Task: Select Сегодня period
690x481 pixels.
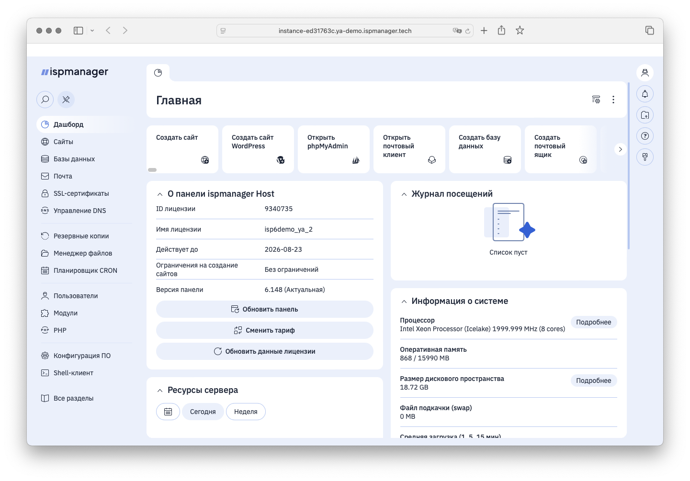Action: [x=203, y=412]
